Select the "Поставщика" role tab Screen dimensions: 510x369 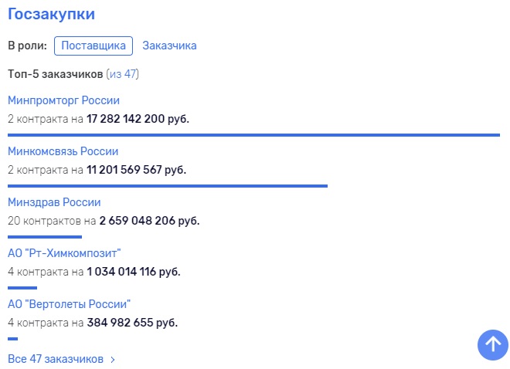(93, 46)
